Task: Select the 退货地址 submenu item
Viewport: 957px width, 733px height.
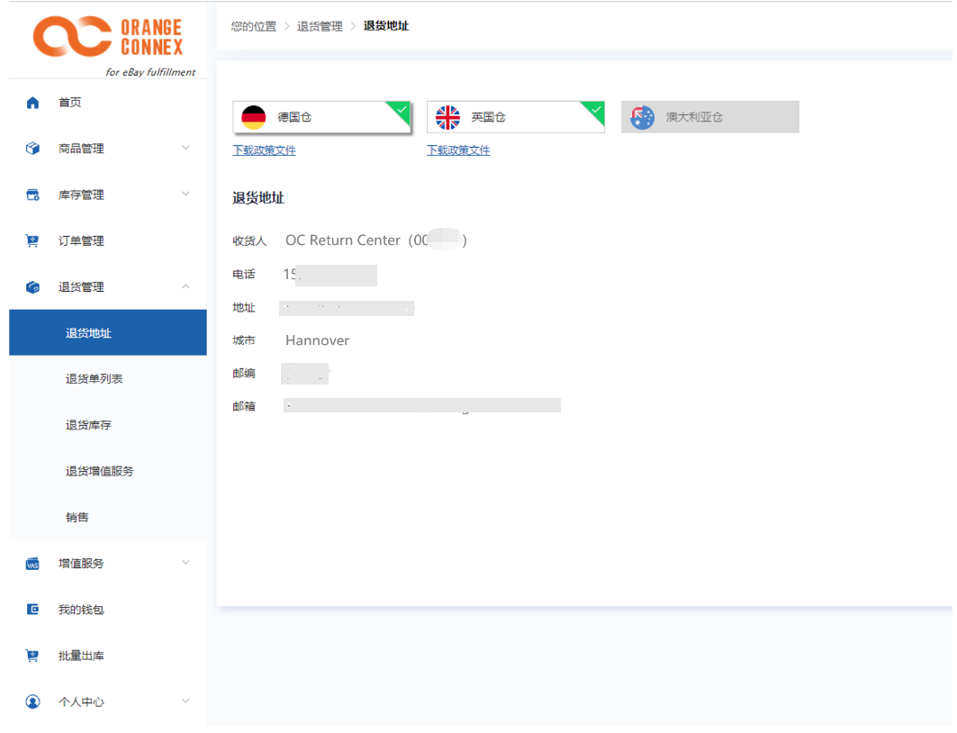Action: pos(108,332)
